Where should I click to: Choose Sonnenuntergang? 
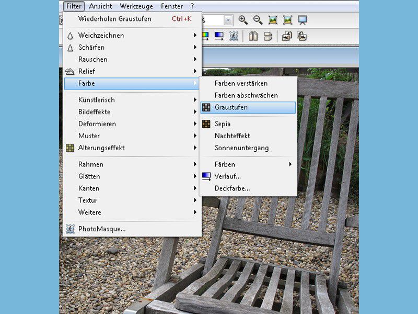(248, 148)
